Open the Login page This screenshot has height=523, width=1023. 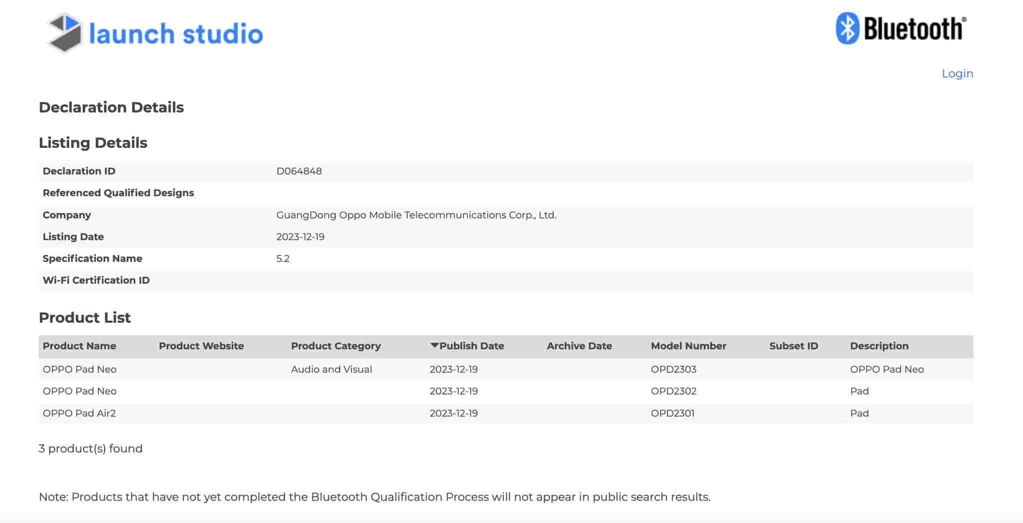click(957, 73)
